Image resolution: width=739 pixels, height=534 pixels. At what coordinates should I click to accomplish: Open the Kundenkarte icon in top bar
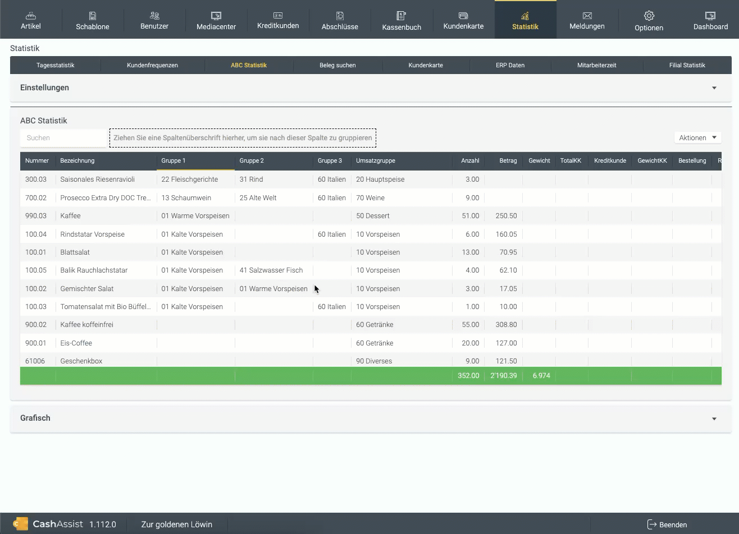click(463, 16)
